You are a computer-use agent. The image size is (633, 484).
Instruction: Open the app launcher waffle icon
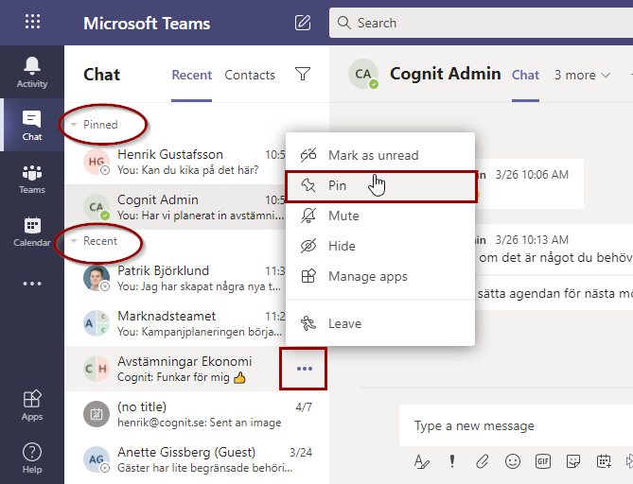[32, 23]
